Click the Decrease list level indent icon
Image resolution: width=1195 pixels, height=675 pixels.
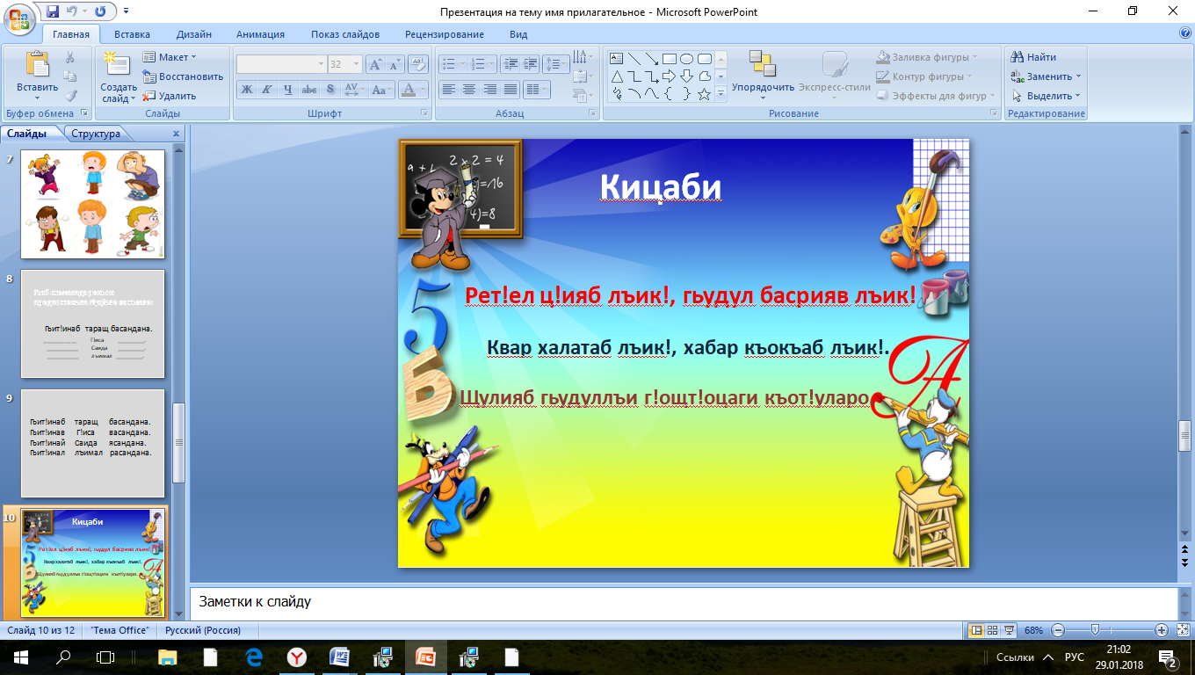510,64
